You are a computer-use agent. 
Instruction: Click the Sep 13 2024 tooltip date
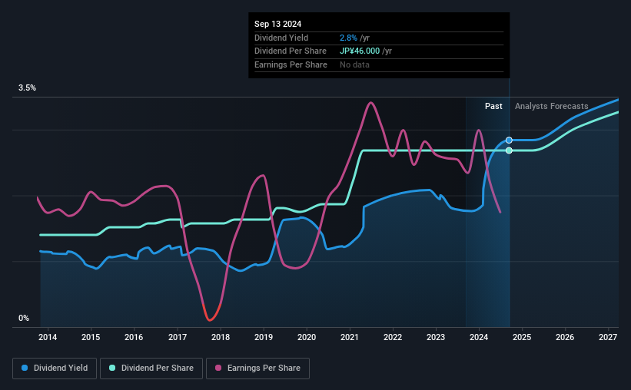[277, 24]
